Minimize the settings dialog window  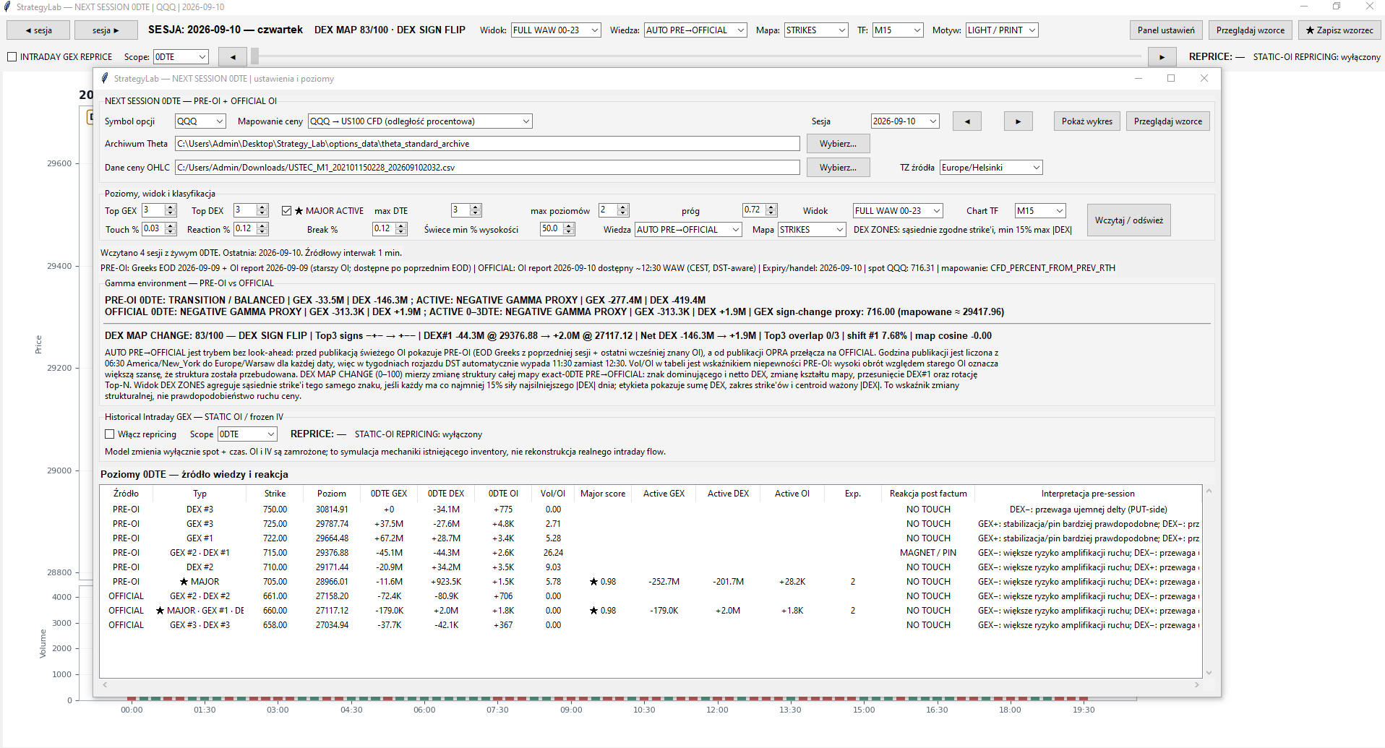(1139, 78)
